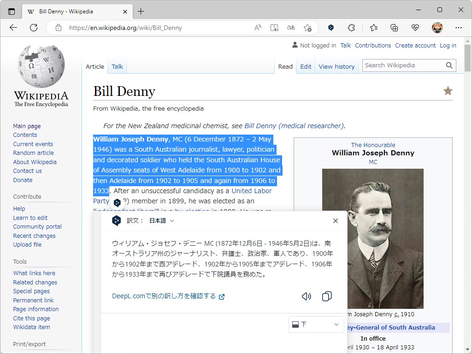Open the 下 popup position dropdown
The height and width of the screenshot is (354, 472).
[x=316, y=324]
